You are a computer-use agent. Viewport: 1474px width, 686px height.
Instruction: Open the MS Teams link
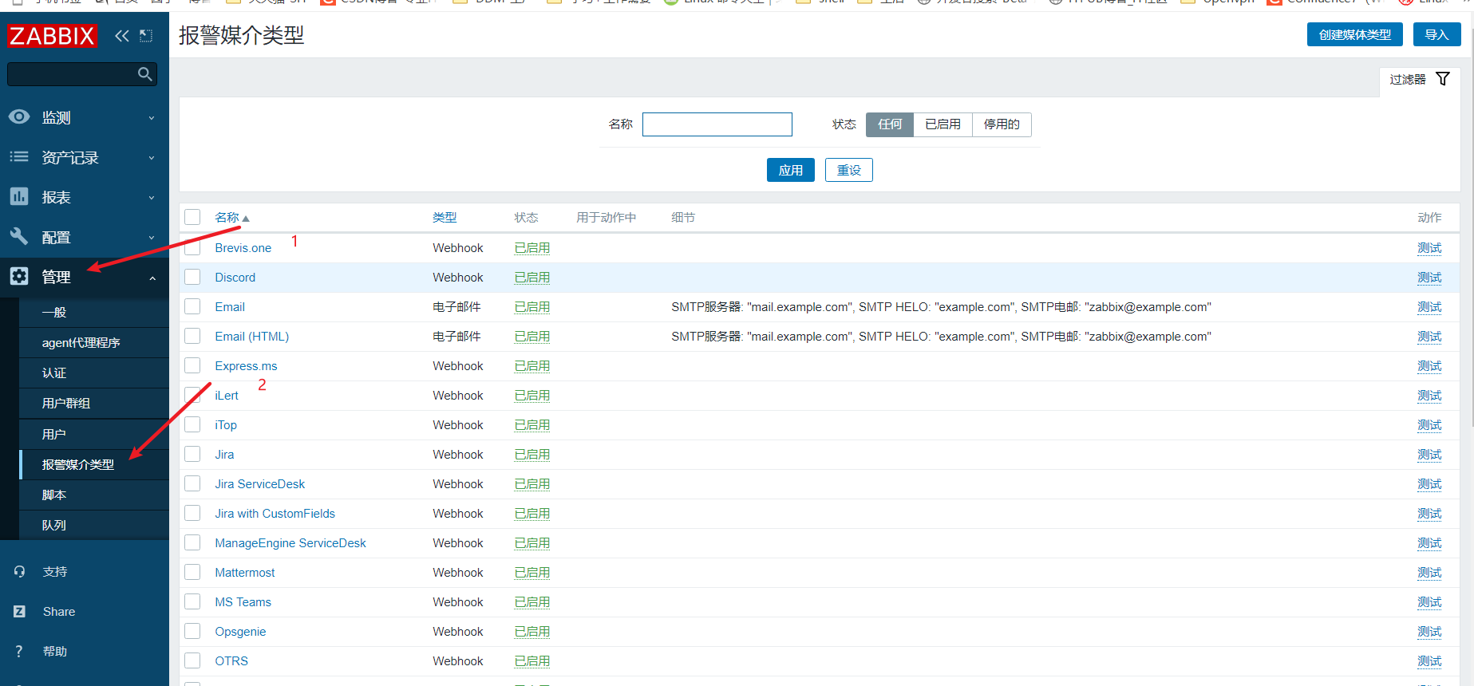243,602
